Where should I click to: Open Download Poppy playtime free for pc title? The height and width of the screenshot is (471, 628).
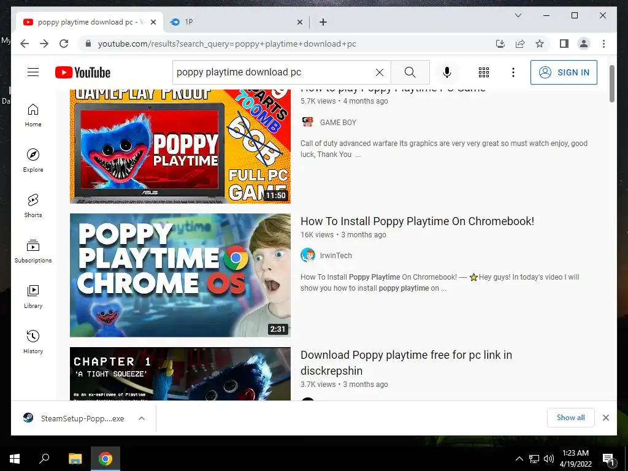click(406, 362)
